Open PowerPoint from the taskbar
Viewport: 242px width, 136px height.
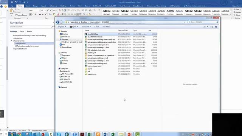(129, 134)
